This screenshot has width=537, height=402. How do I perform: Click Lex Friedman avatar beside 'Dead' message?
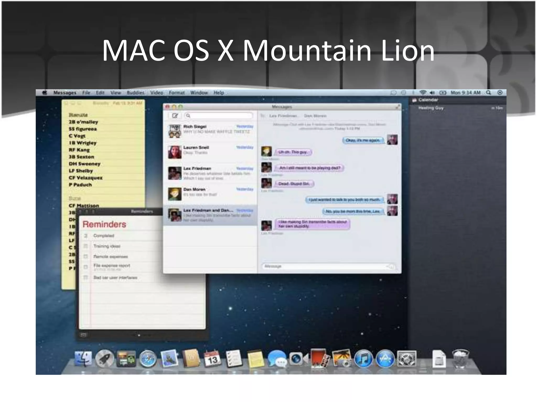coord(266,183)
